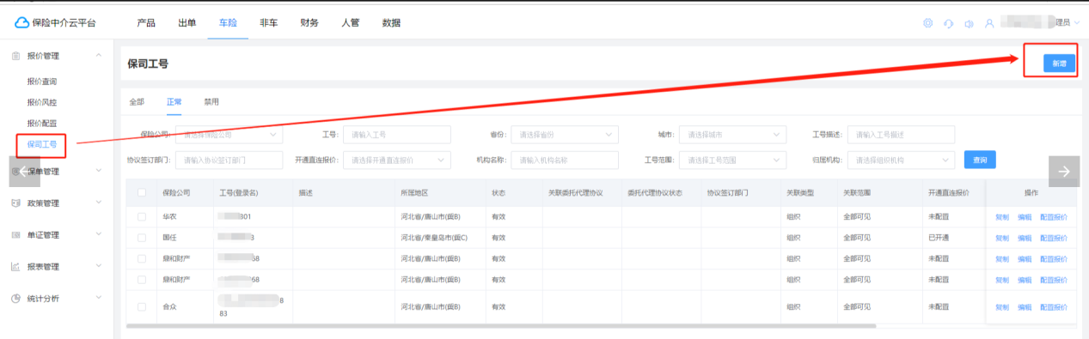Open the user account dropdown arrow
Image resolution: width=1089 pixels, height=339 pixels.
point(1076,23)
